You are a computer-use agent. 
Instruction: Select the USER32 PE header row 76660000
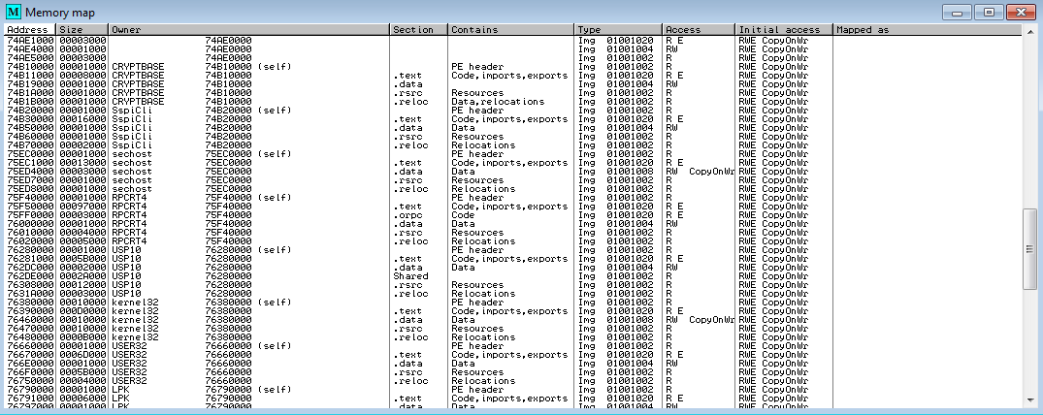pos(513,346)
